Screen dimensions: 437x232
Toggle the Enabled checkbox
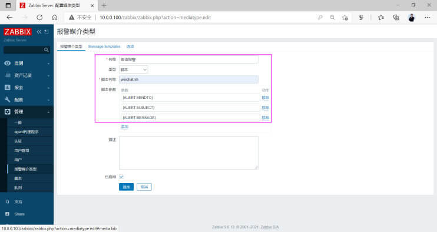tap(121, 177)
